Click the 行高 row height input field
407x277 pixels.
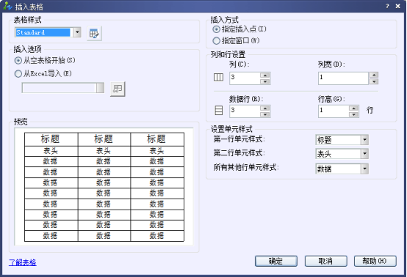point(334,111)
